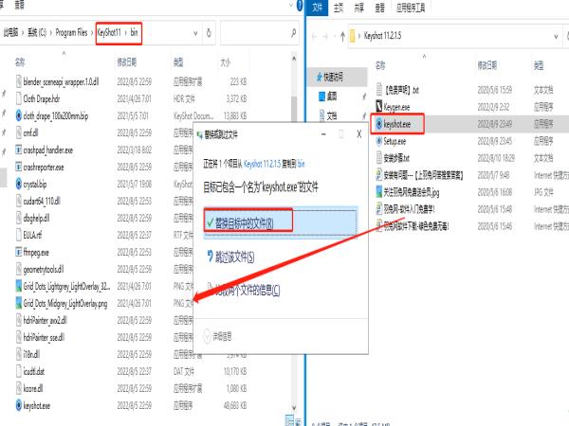569x426 pixels.
Task: Click the keyshot.exe icon in bin folder
Action: [x=19, y=405]
